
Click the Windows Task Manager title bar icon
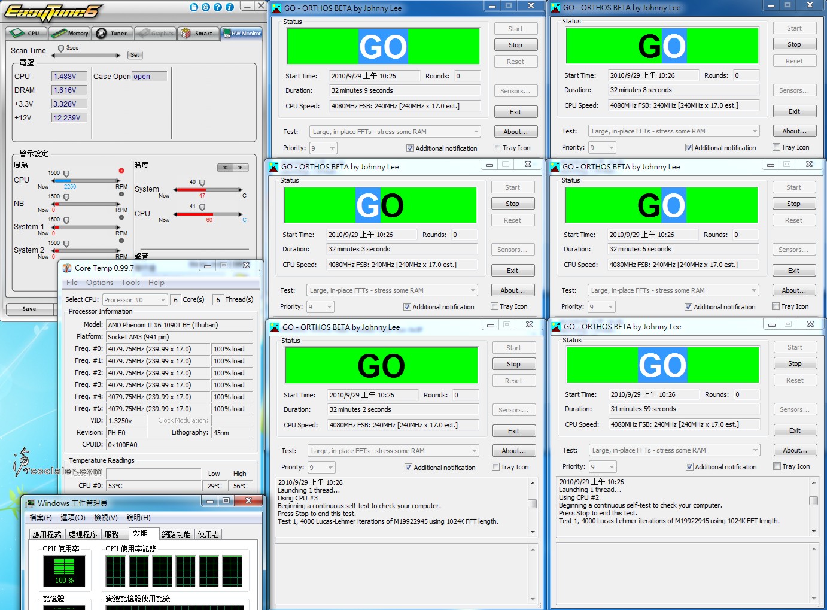pyautogui.click(x=30, y=503)
